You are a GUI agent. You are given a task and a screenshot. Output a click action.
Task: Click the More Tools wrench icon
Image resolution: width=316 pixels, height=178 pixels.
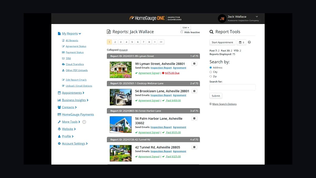point(59,122)
